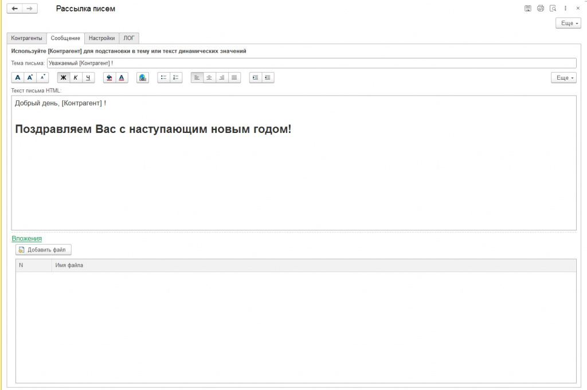Viewport: 587px width, 390px height.
Task: Increase the paragraph indent
Action: tap(255, 77)
